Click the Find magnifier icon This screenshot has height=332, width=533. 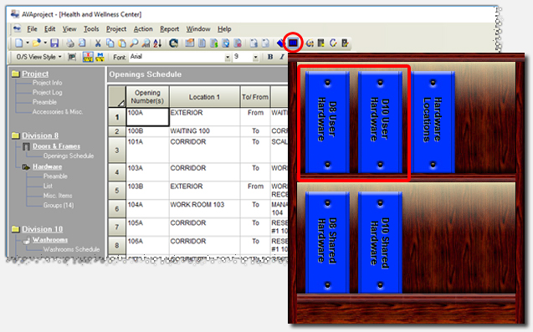point(134,43)
